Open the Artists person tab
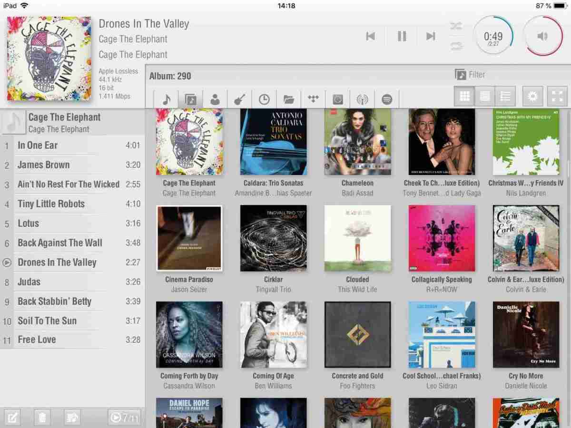571x428 pixels. pos(215,99)
